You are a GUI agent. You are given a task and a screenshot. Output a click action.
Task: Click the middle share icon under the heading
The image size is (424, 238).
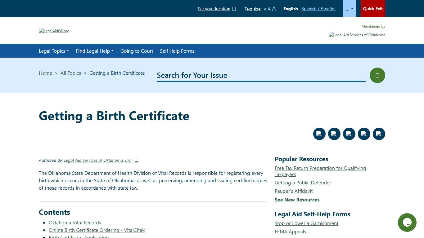click(x=349, y=134)
